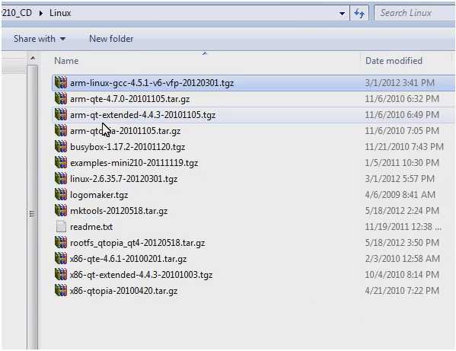Click the readme.txt document icon

click(x=61, y=227)
